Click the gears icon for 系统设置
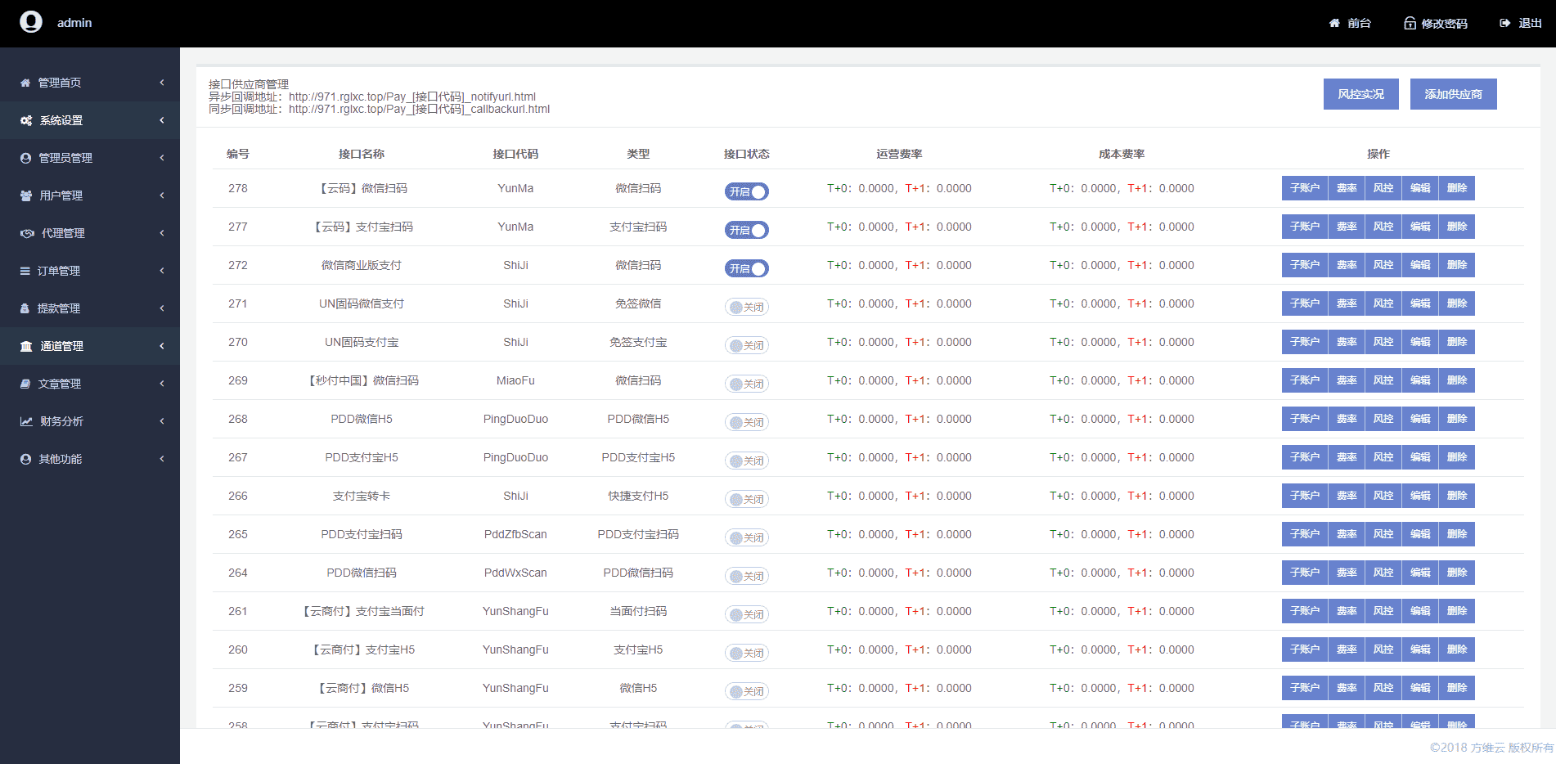This screenshot has height=764, width=1556. coord(26,120)
